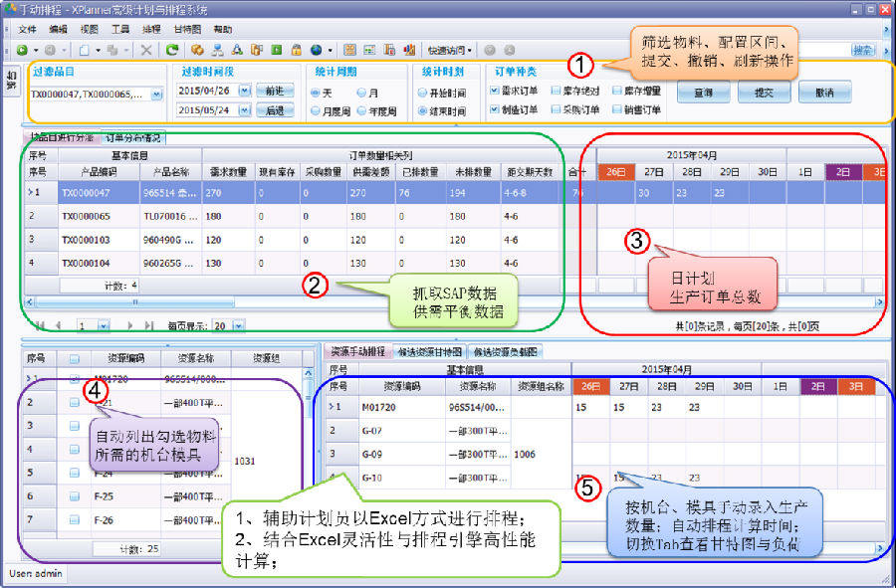The image size is (896, 588).
Task: Click the new document icon in toolbar
Action: tap(85, 49)
